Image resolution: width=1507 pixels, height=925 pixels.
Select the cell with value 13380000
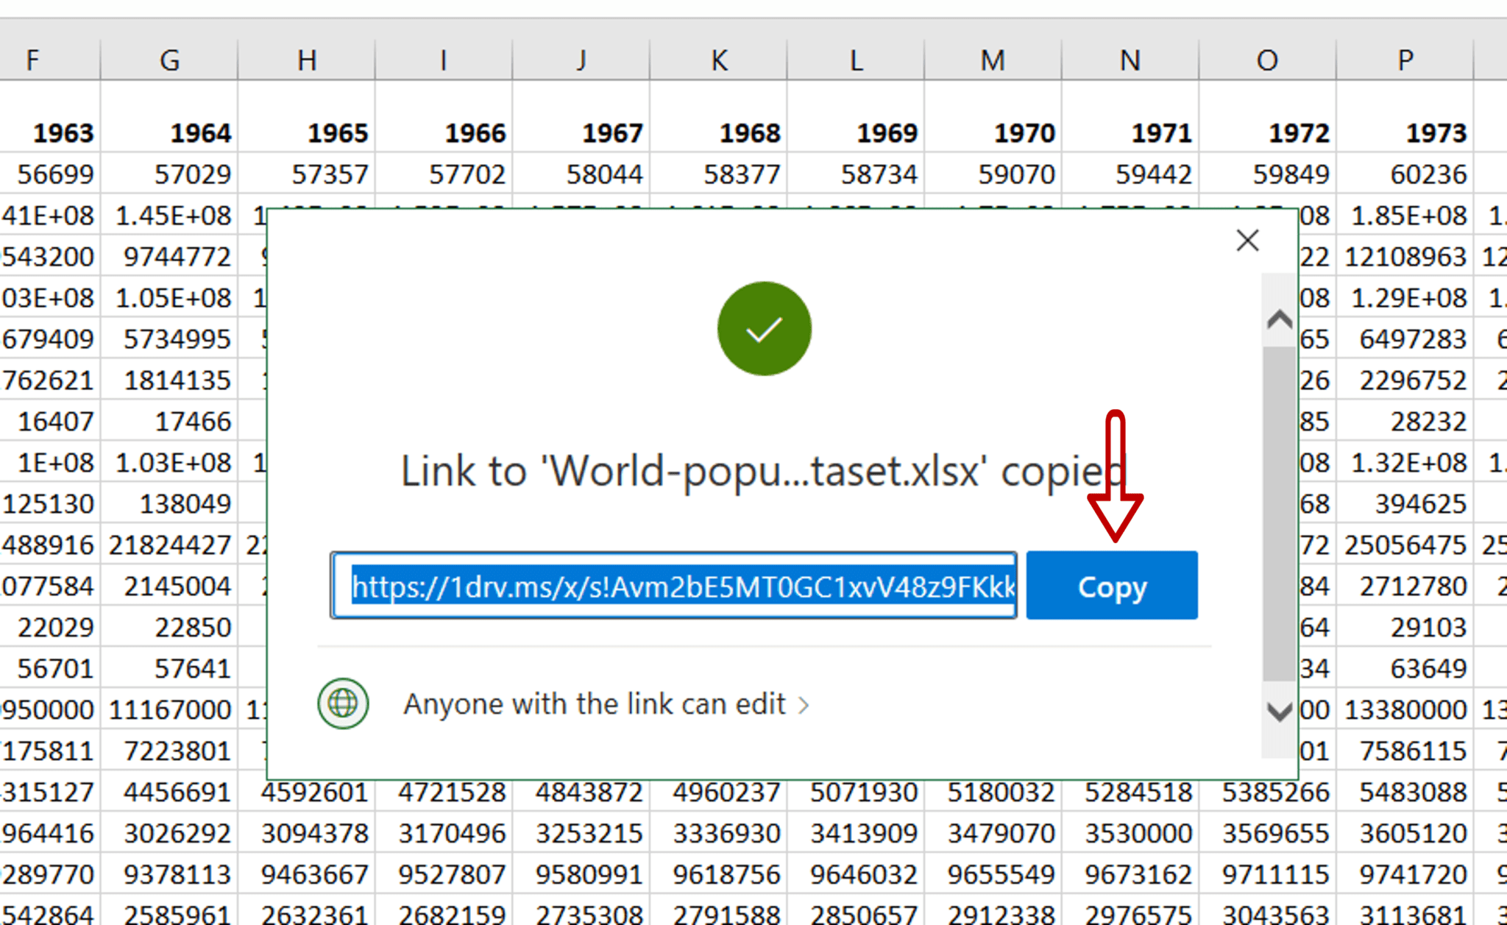(x=1406, y=709)
